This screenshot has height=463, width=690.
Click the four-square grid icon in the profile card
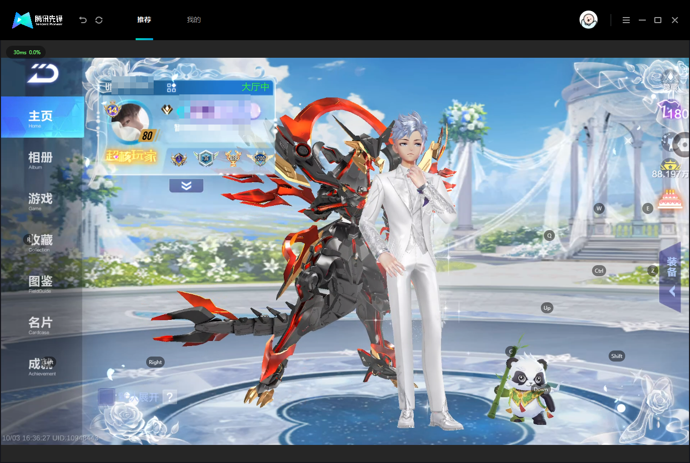point(172,88)
